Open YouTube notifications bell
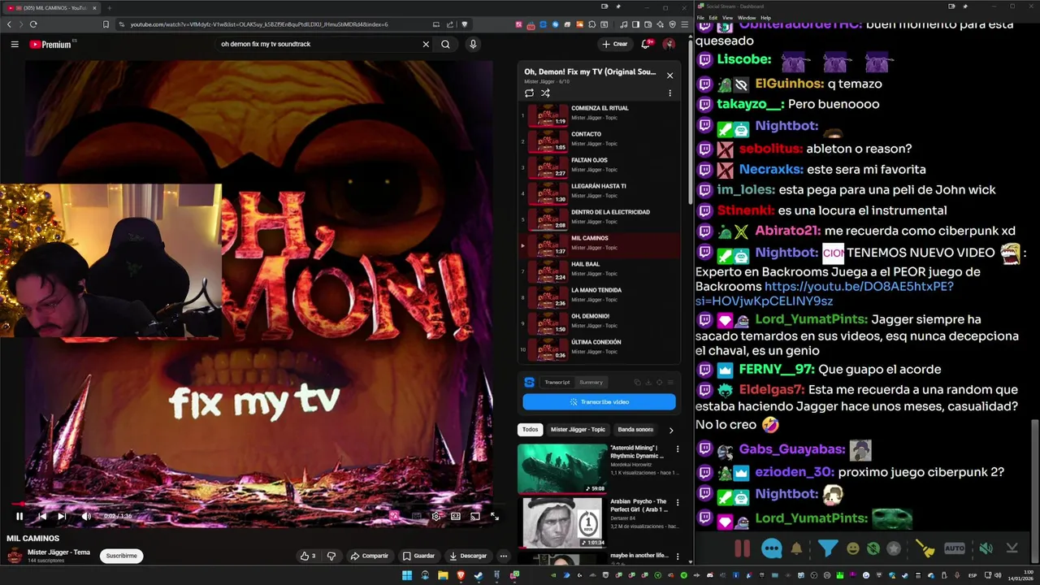Screen dimensions: 1040x585 pyautogui.click(x=646, y=44)
